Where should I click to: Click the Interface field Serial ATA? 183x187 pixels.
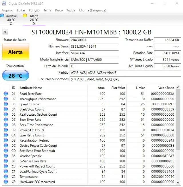click(x=94, y=53)
